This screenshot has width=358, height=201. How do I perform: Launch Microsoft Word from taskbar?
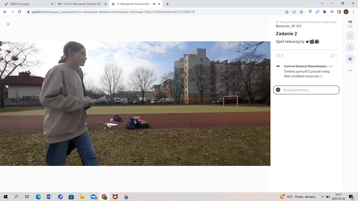click(49, 197)
